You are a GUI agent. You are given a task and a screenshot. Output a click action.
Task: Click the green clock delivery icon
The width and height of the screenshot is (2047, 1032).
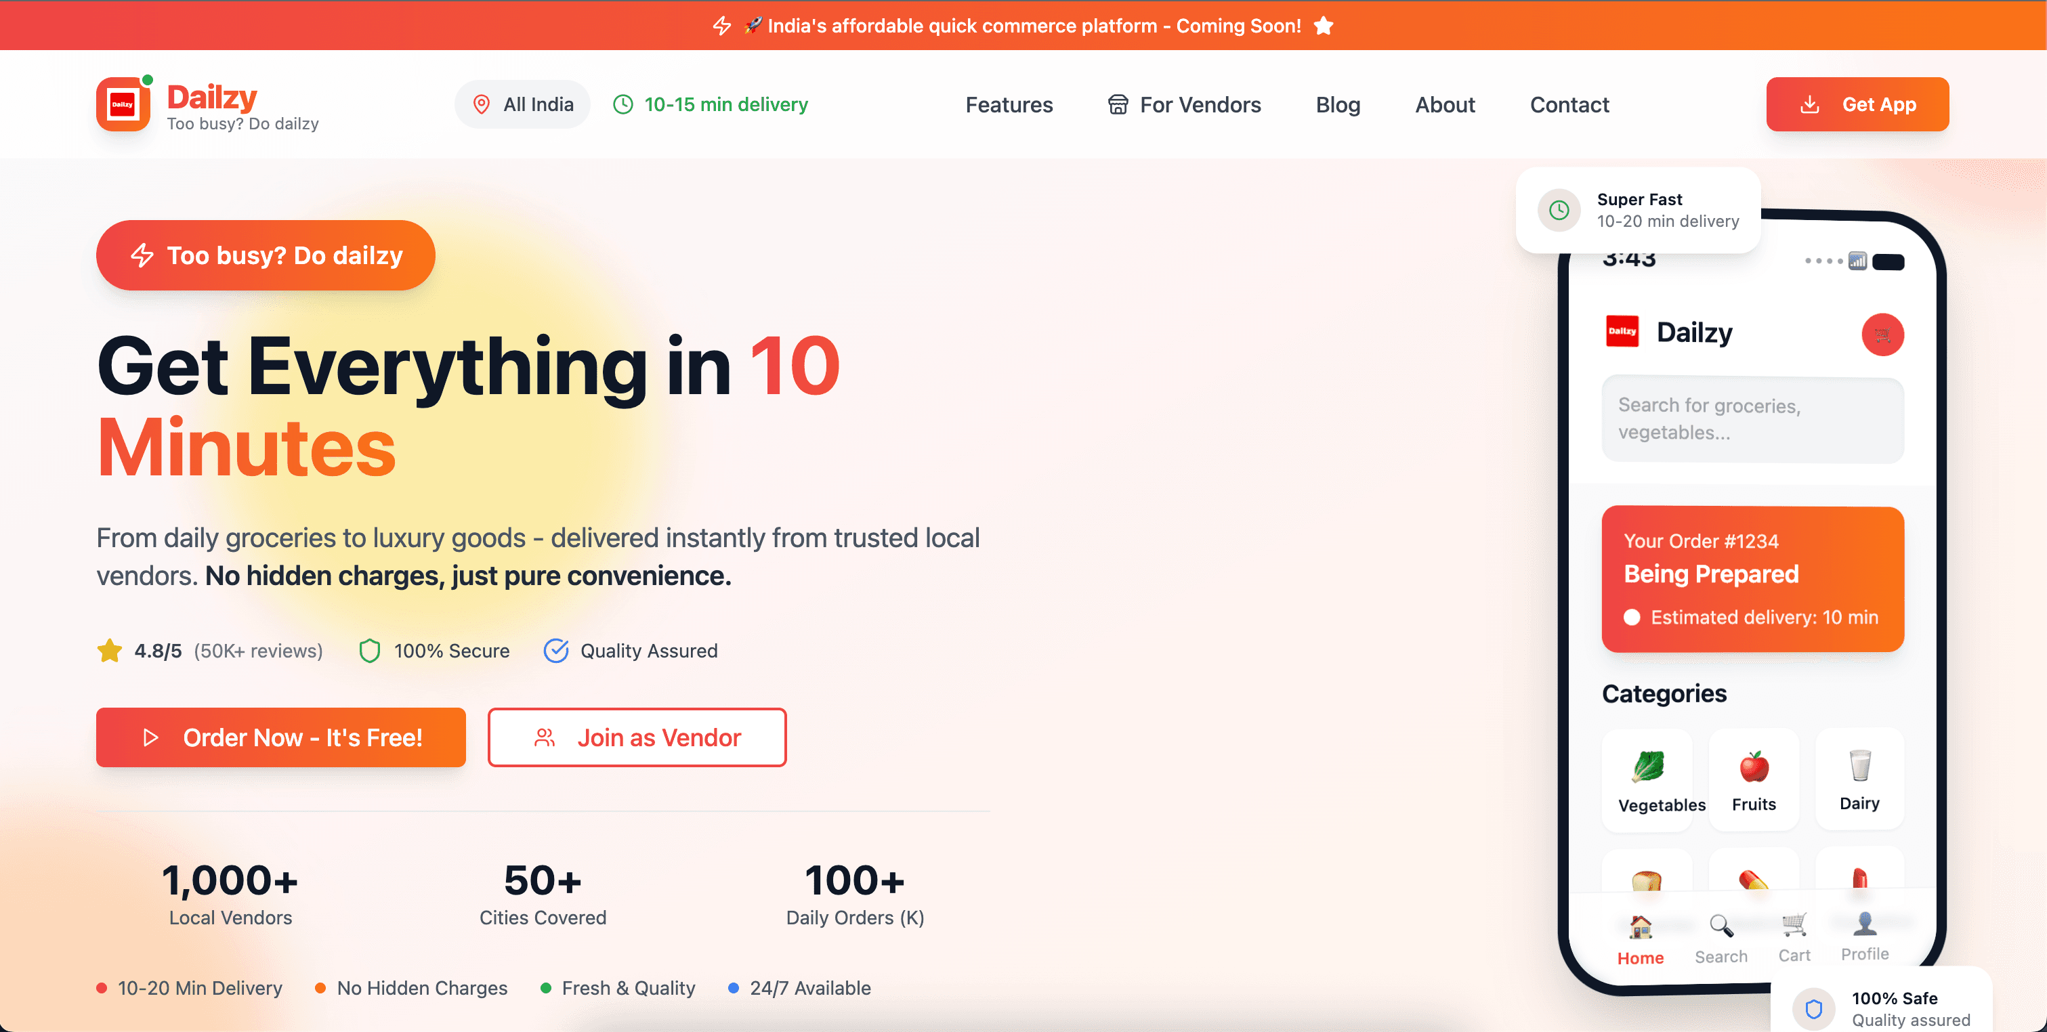(623, 104)
